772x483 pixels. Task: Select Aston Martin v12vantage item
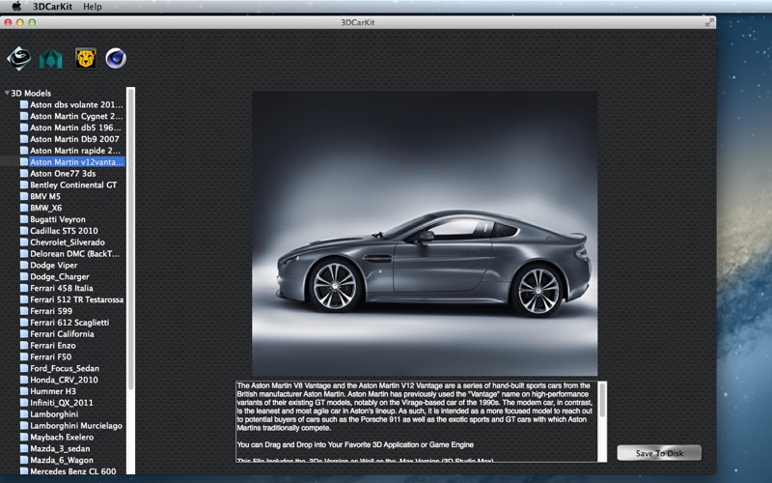pos(76,161)
